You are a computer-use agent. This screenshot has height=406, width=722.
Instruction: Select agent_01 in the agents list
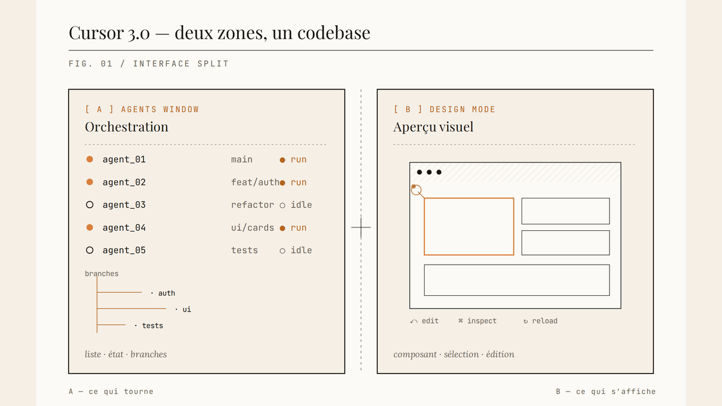coord(124,159)
